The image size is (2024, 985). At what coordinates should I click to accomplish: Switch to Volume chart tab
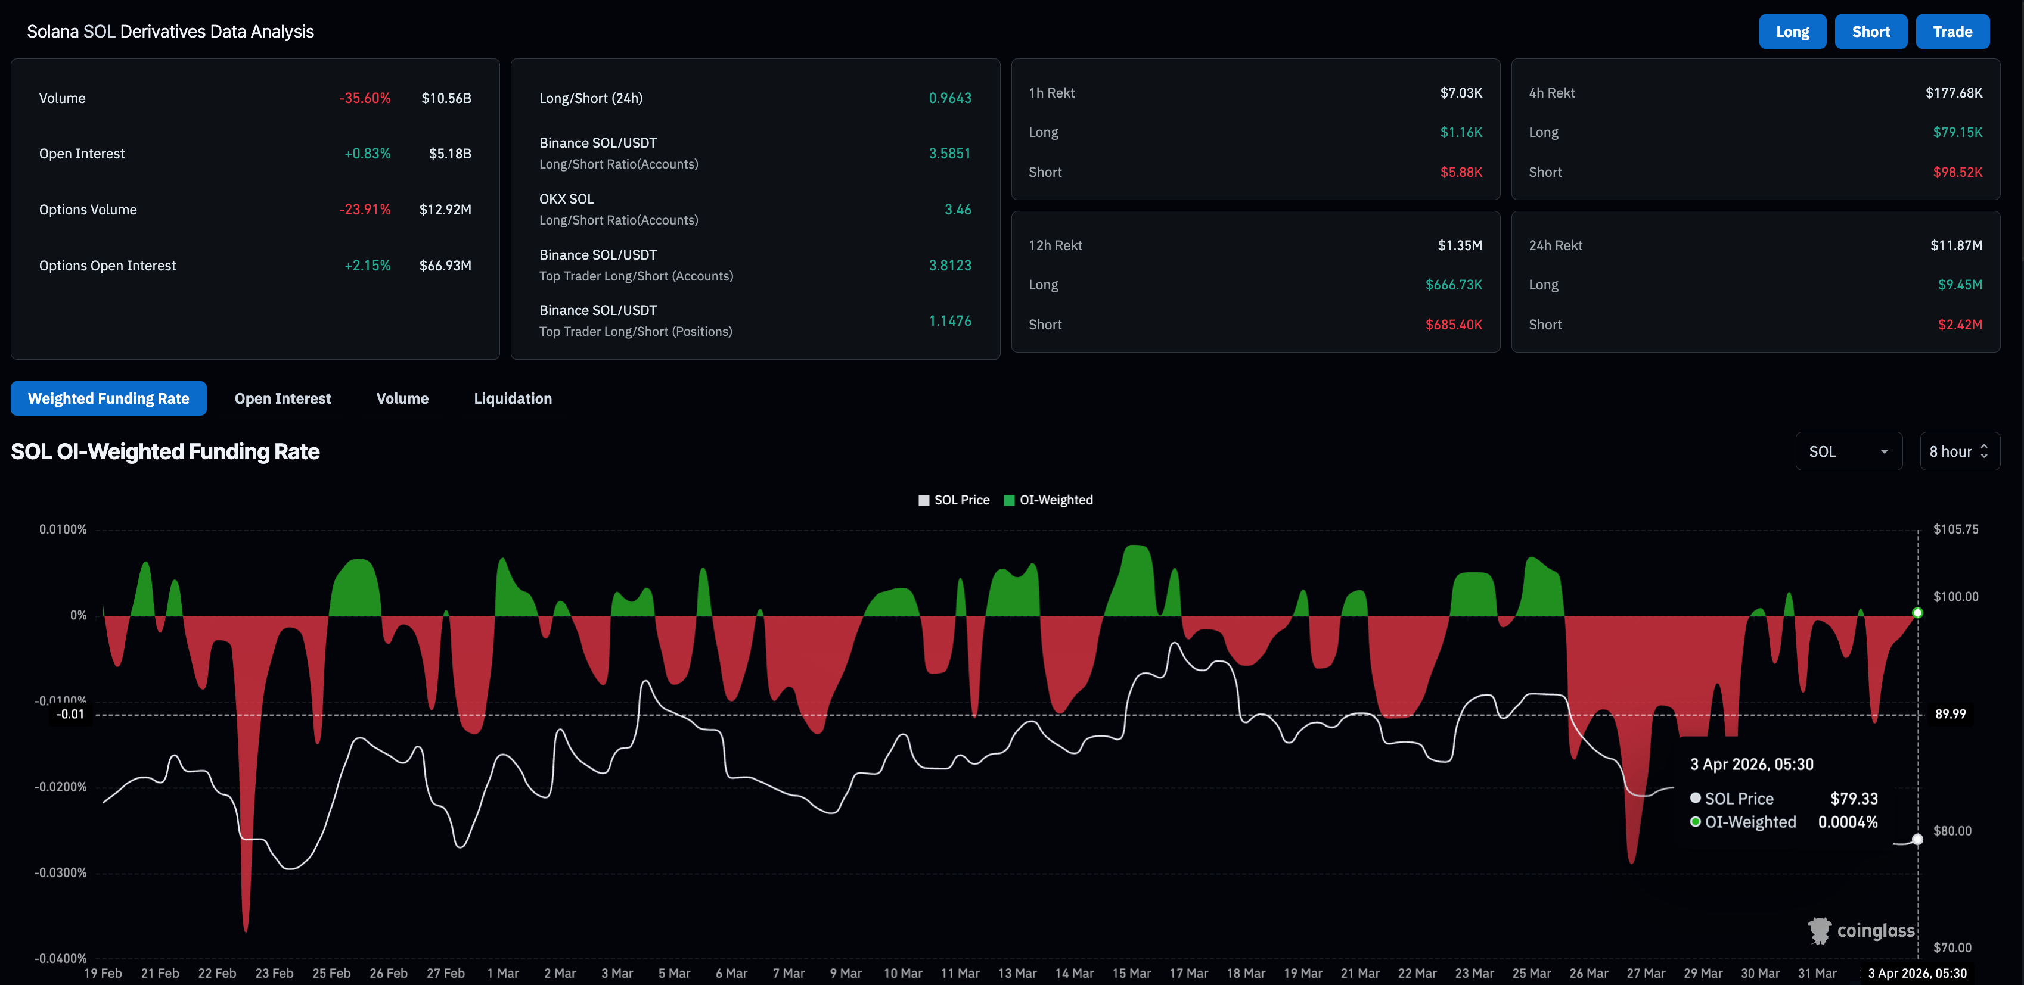(402, 399)
